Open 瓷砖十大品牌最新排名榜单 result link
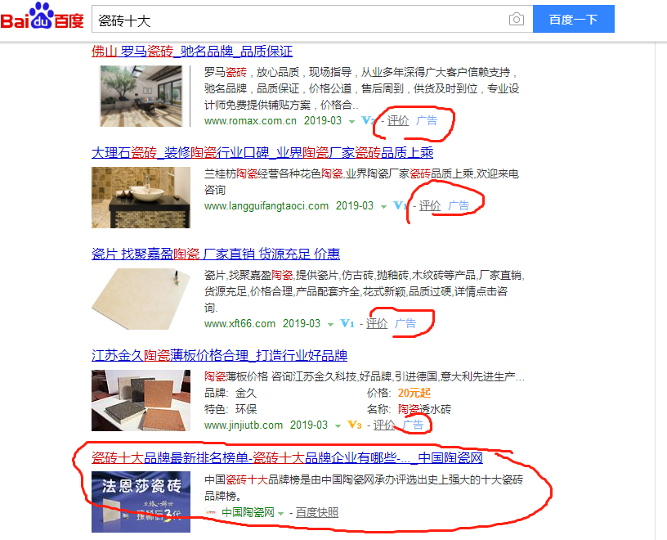This screenshot has height=540, width=667. [287, 458]
